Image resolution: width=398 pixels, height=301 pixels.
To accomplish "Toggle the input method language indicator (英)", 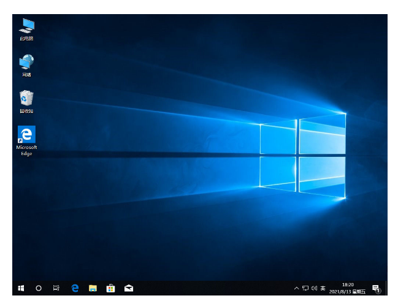I will click(x=323, y=288).
